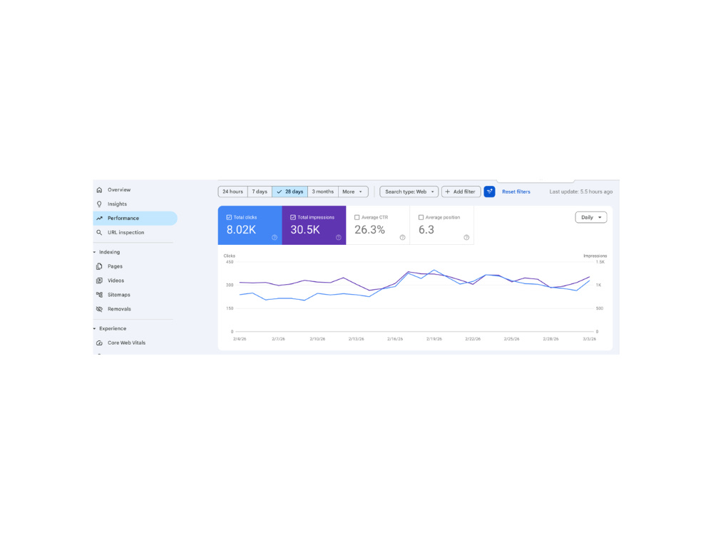This screenshot has height=534, width=713.
Task: Open the Daily granularity dropdown
Action: point(590,217)
